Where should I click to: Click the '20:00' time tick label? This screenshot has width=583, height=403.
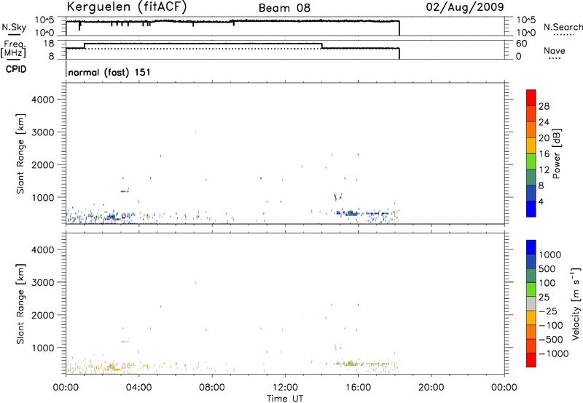pos(431,388)
